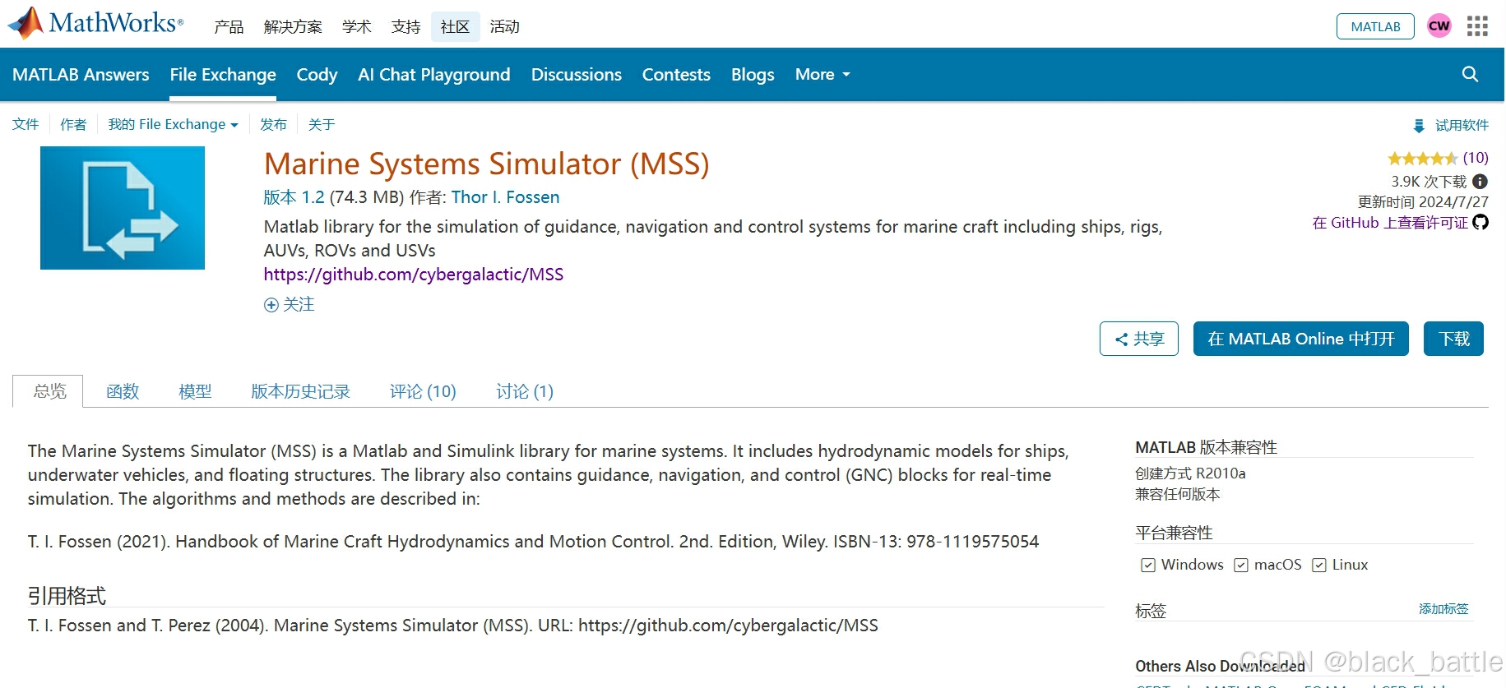Expand the More dropdown menu

click(823, 74)
